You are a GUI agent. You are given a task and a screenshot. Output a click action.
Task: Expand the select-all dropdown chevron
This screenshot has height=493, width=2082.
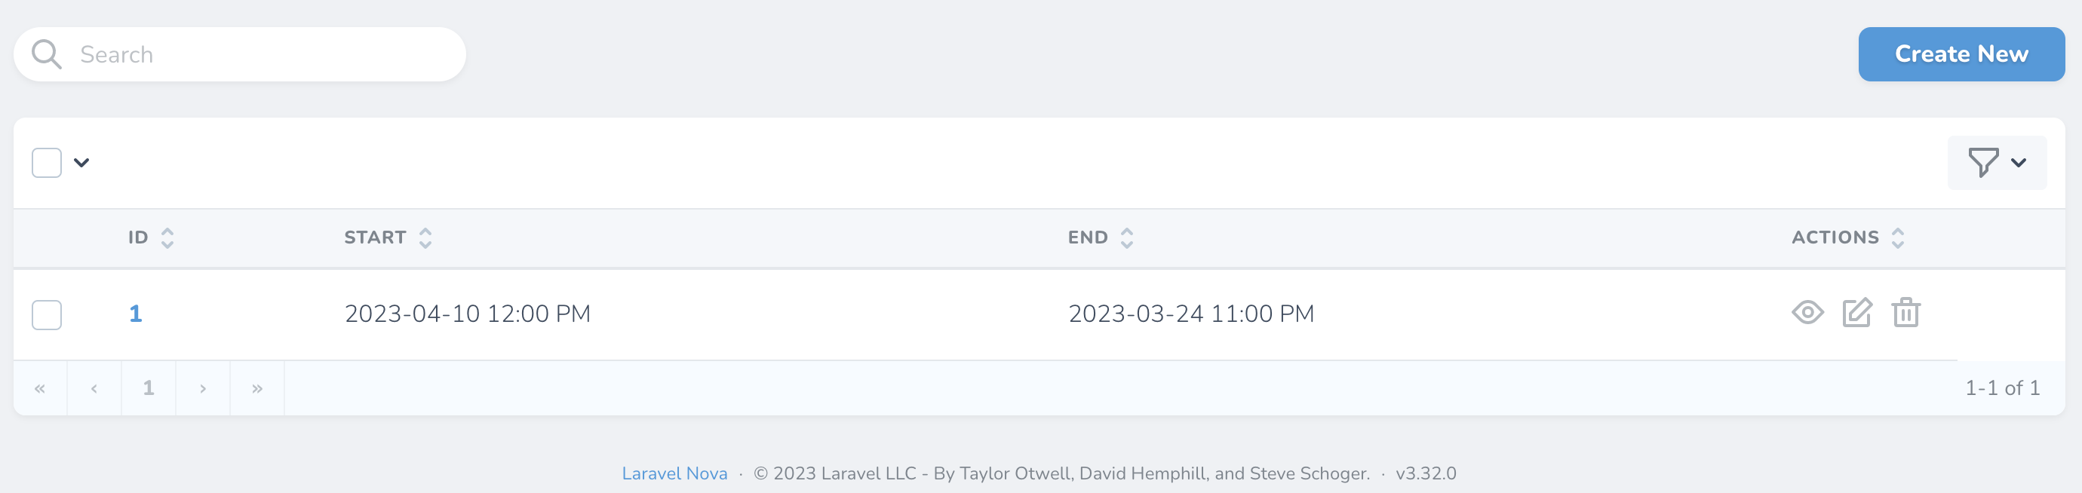coord(81,162)
